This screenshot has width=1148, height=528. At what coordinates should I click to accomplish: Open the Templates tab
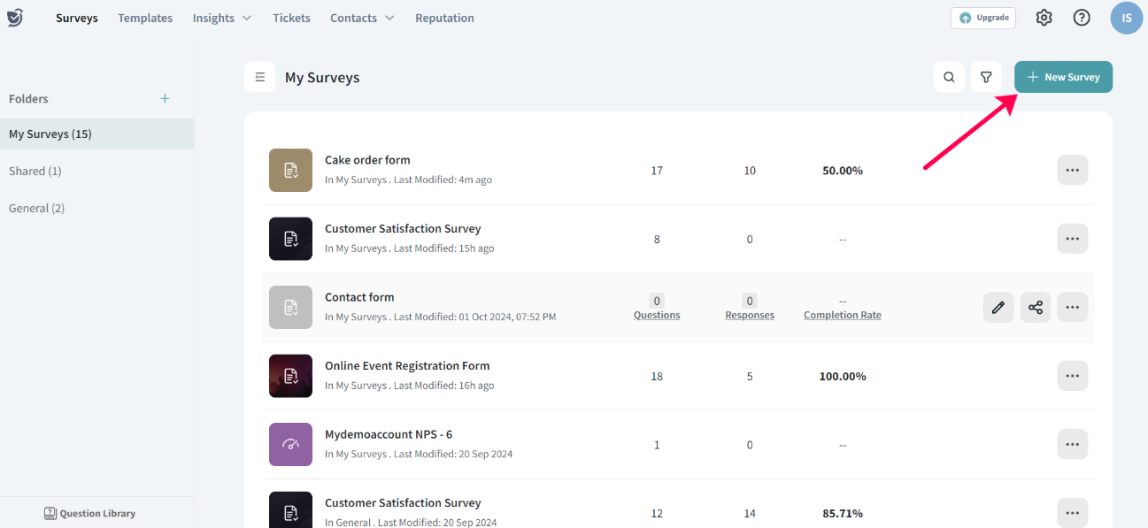(145, 18)
